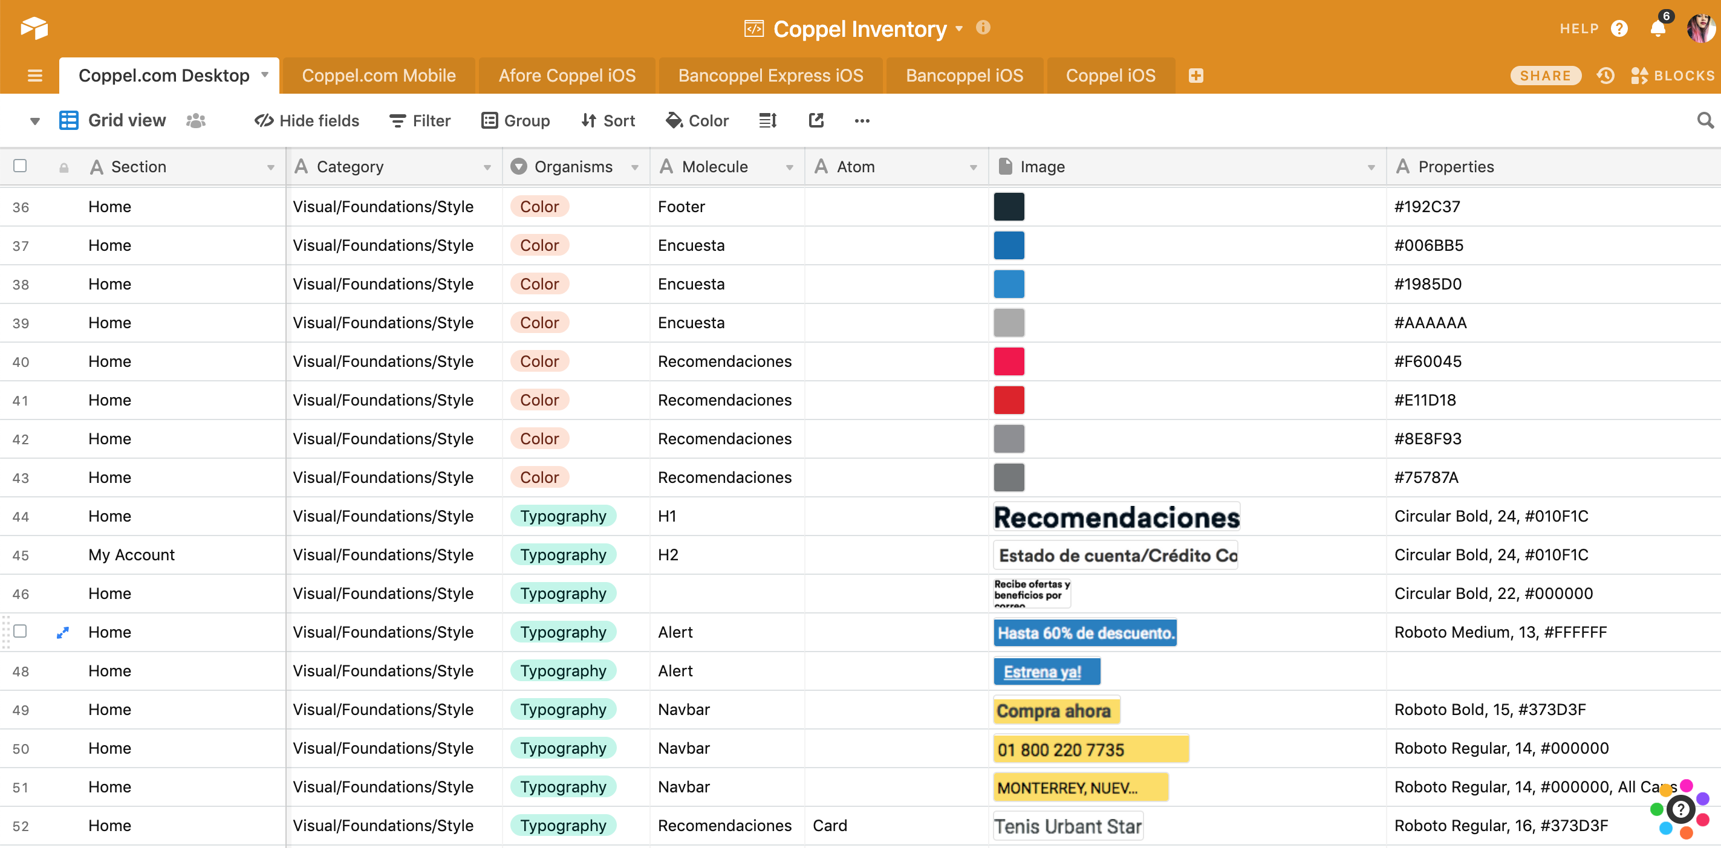Open the notifications bell
Viewport: 1721px width, 848px height.
tap(1658, 29)
